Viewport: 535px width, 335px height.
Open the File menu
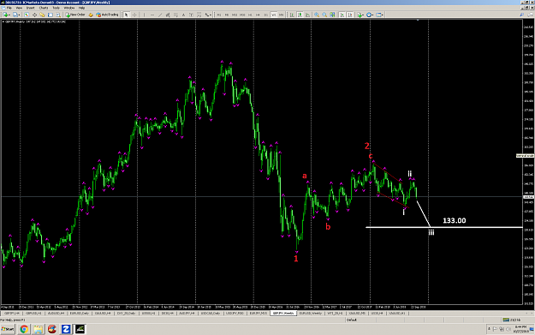point(9,8)
